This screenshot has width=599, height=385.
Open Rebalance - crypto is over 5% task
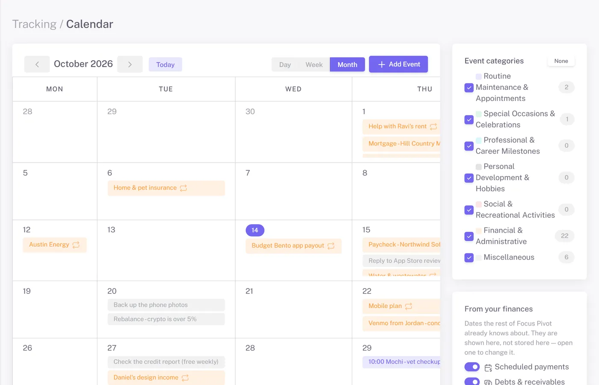click(166, 319)
